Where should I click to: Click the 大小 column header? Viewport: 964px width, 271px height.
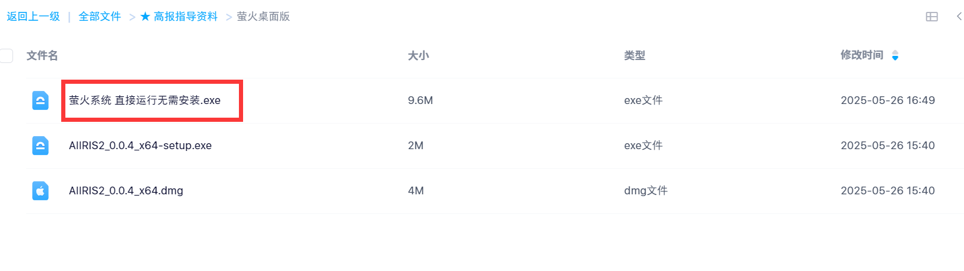(x=418, y=55)
